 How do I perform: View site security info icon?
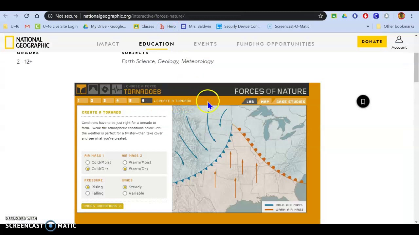50,16
